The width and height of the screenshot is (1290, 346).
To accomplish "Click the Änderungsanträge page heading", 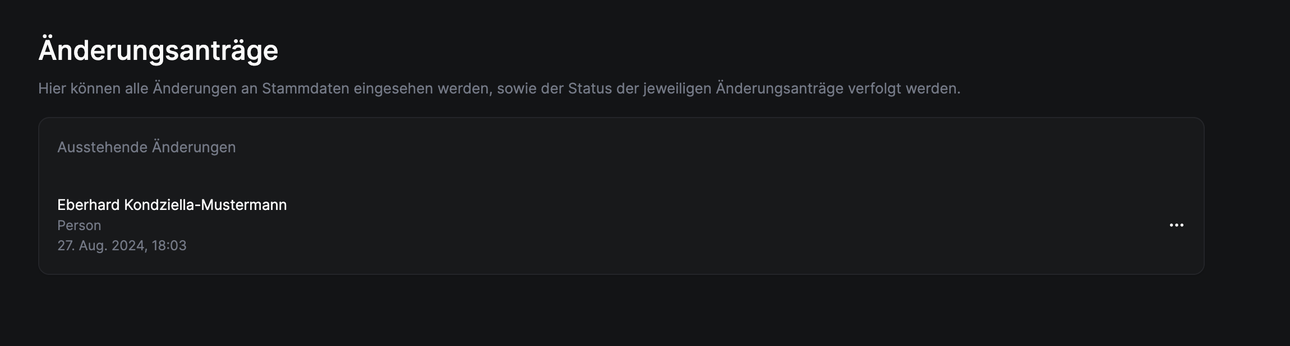I will (158, 50).
